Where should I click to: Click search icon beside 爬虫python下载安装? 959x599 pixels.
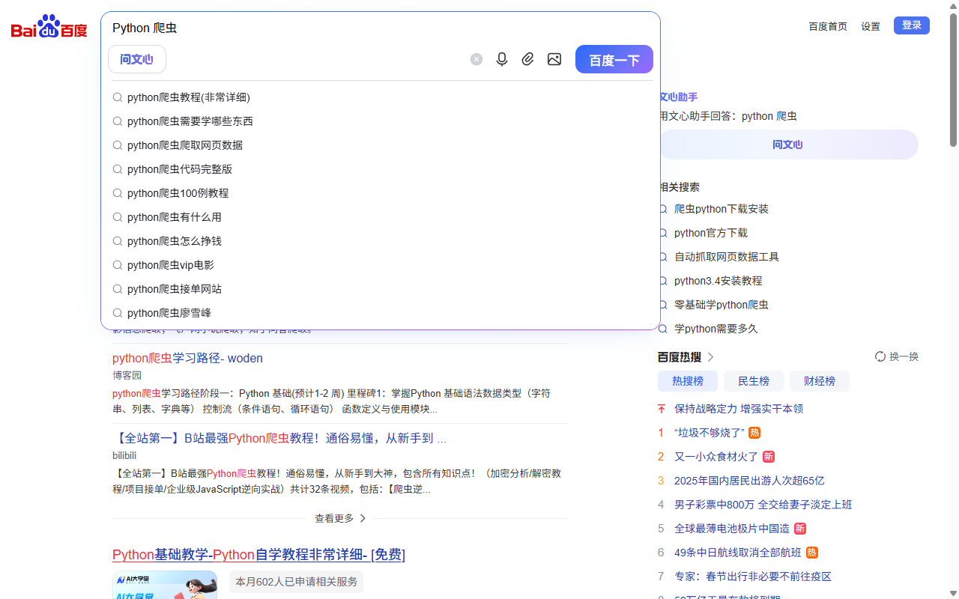pos(663,209)
